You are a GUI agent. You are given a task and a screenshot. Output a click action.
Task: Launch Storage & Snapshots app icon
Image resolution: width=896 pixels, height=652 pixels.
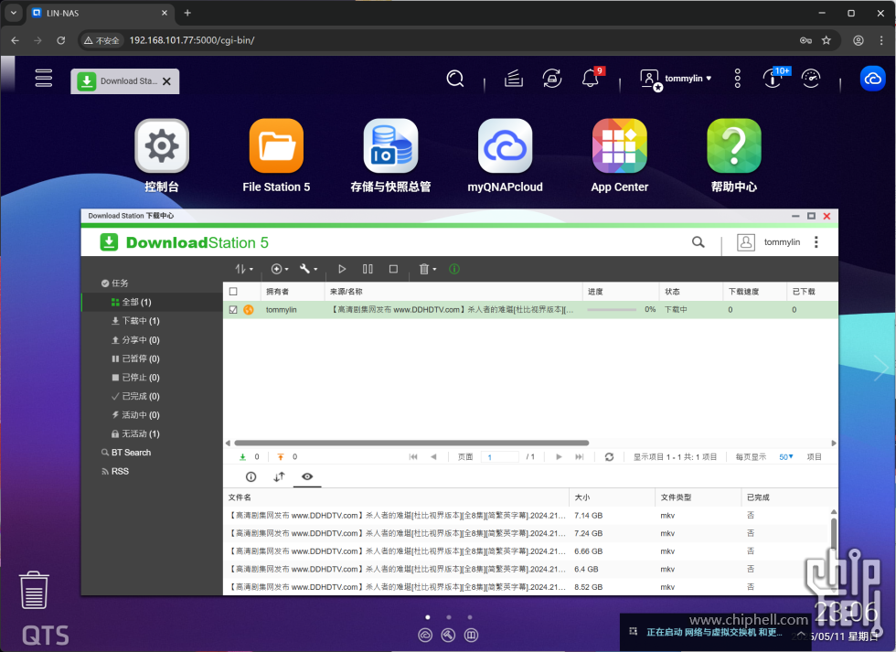tap(391, 145)
